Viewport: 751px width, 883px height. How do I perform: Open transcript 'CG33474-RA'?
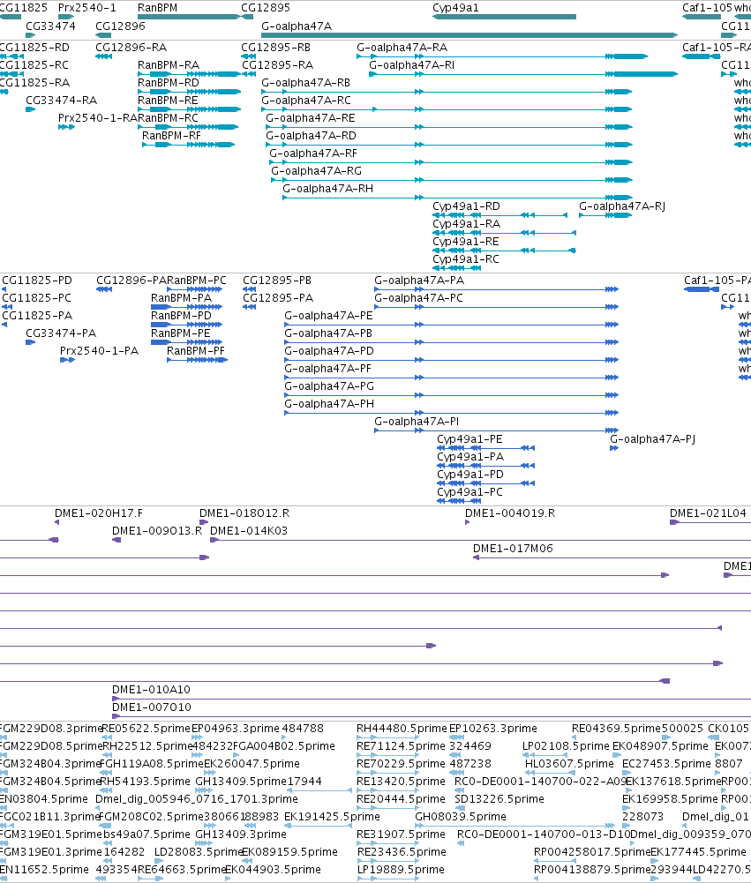(x=62, y=101)
